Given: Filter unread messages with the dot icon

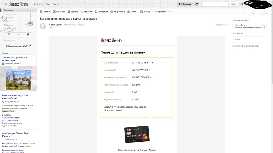Looking at the screenshot, I should 18,35.
